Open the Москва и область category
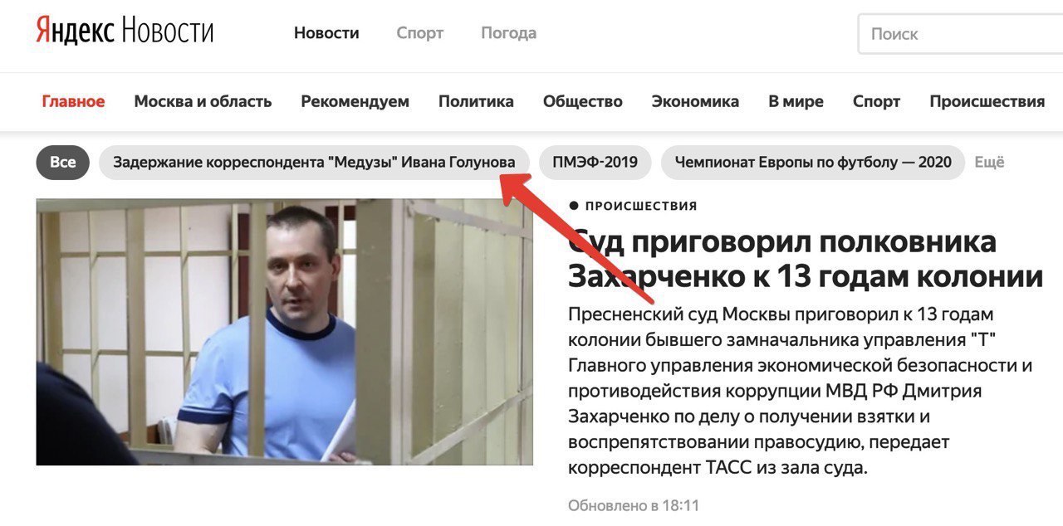 [203, 101]
